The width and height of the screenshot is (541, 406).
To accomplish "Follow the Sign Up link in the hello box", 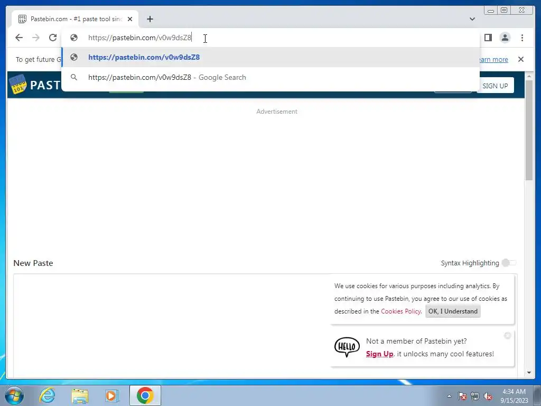I will click(379, 354).
